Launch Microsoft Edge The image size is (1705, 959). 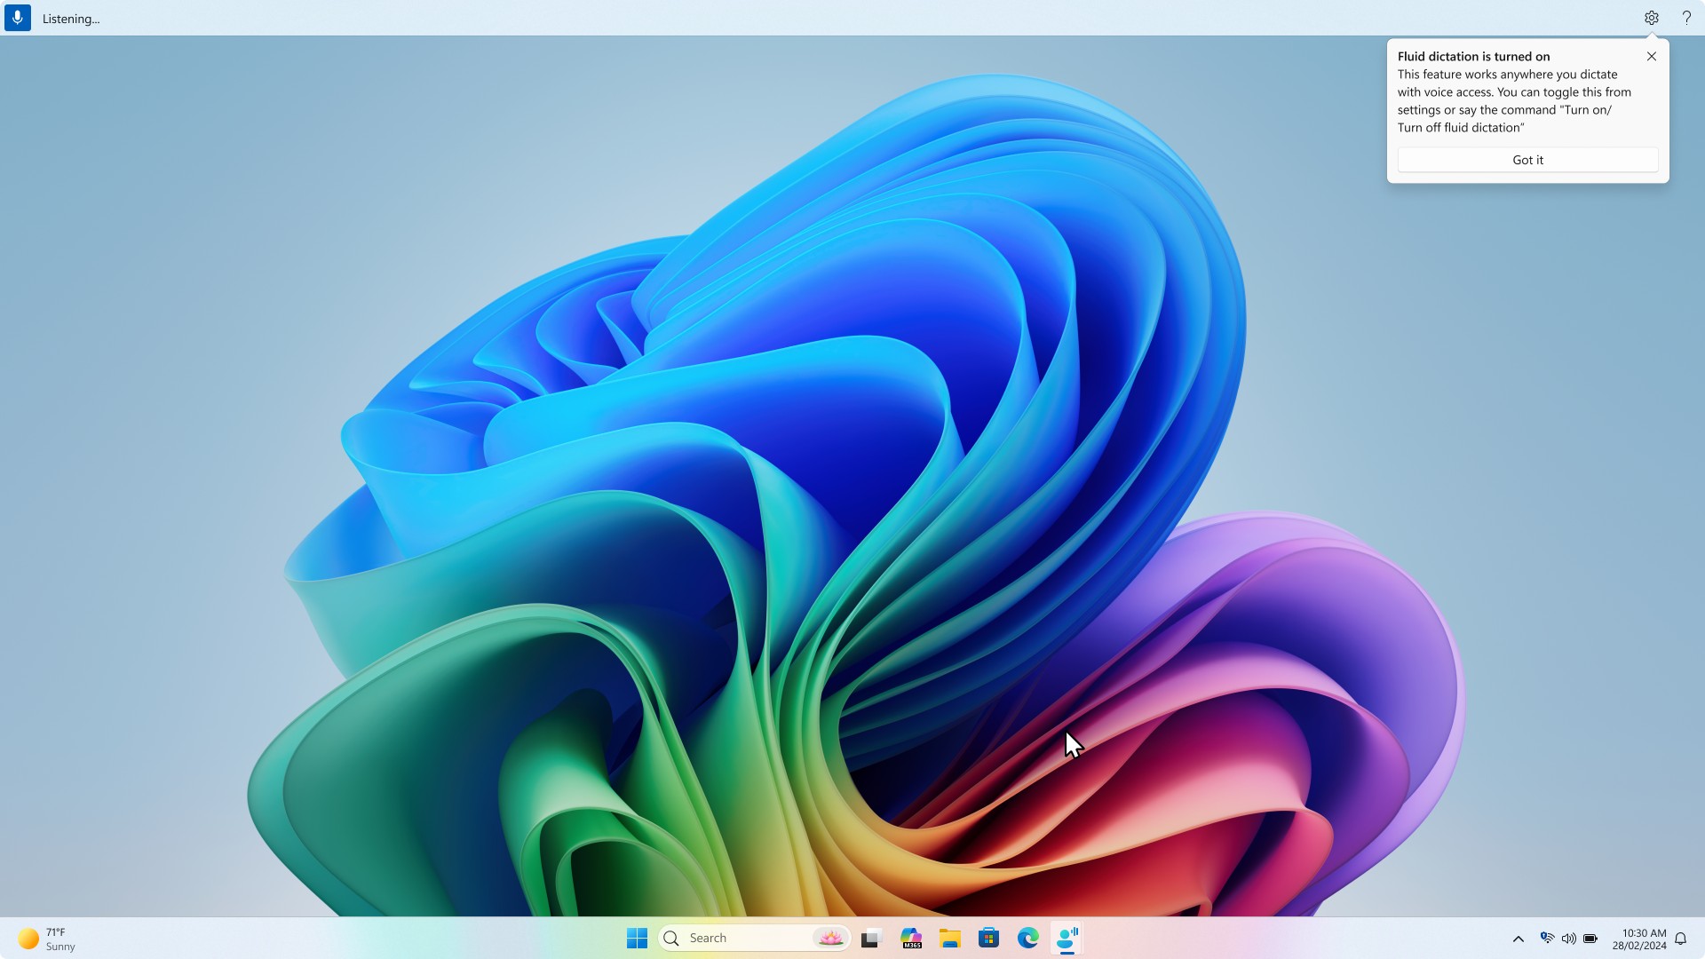click(1027, 937)
